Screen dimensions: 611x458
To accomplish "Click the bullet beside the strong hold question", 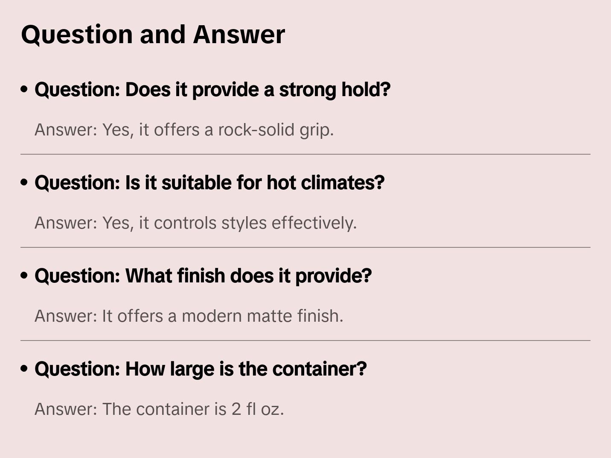I will click(x=24, y=90).
